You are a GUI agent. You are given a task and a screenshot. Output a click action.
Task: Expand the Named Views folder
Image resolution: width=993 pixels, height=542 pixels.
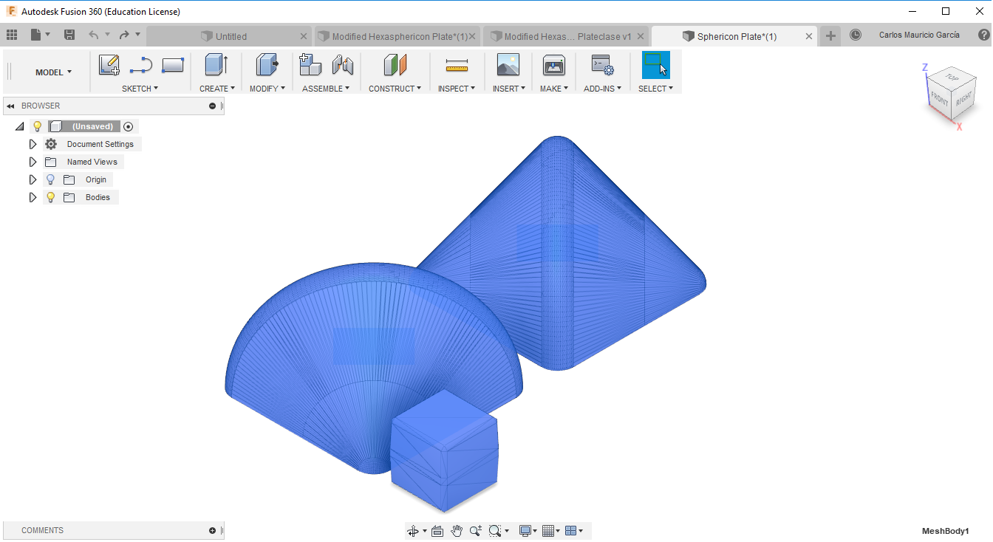33,162
